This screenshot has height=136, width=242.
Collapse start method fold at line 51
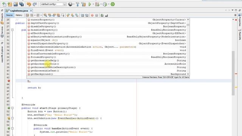tap(12, 108)
